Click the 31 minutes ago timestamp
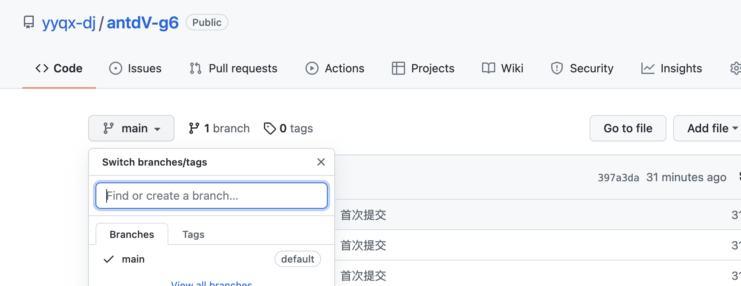 686,177
